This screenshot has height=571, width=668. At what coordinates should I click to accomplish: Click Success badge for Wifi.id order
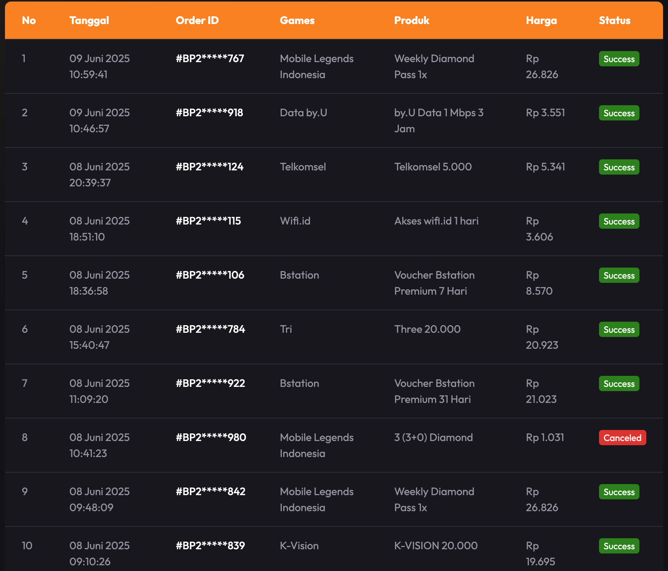tap(619, 221)
